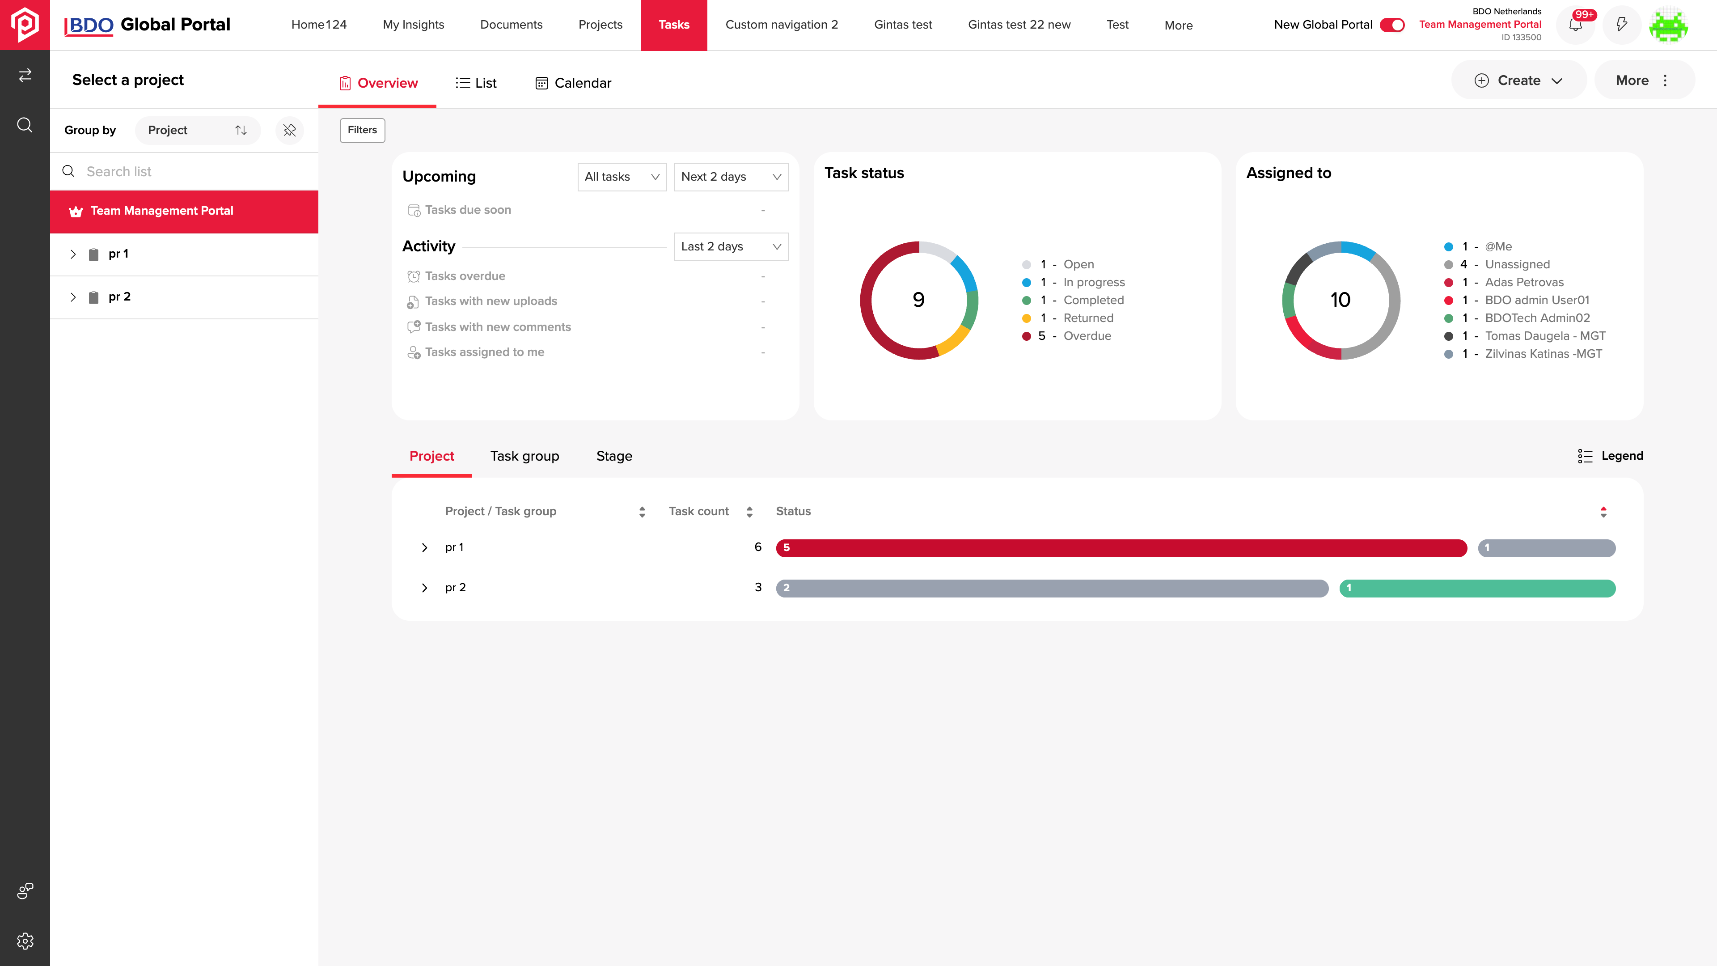Click the green completed bar for pr 2

pos(1477,588)
